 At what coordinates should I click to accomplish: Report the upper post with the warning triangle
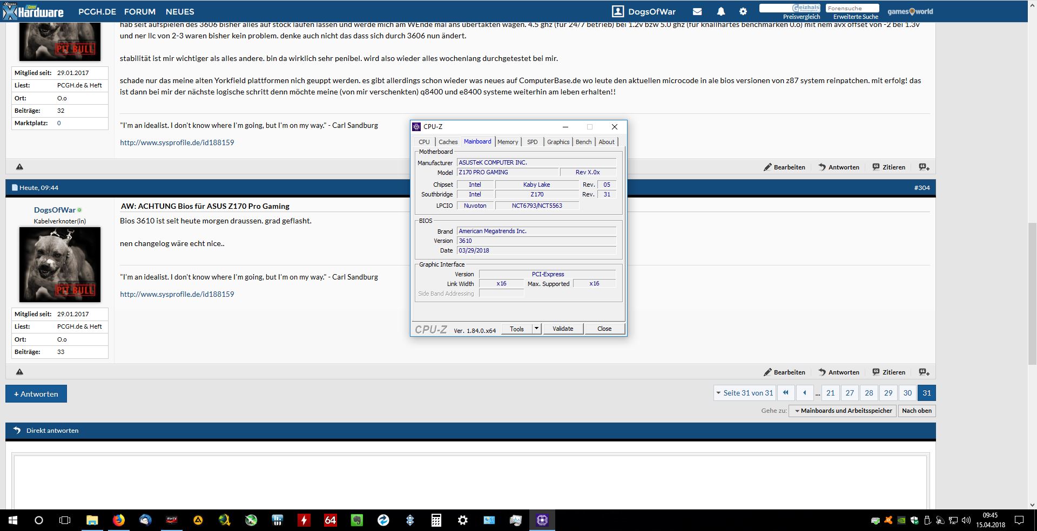pos(19,167)
